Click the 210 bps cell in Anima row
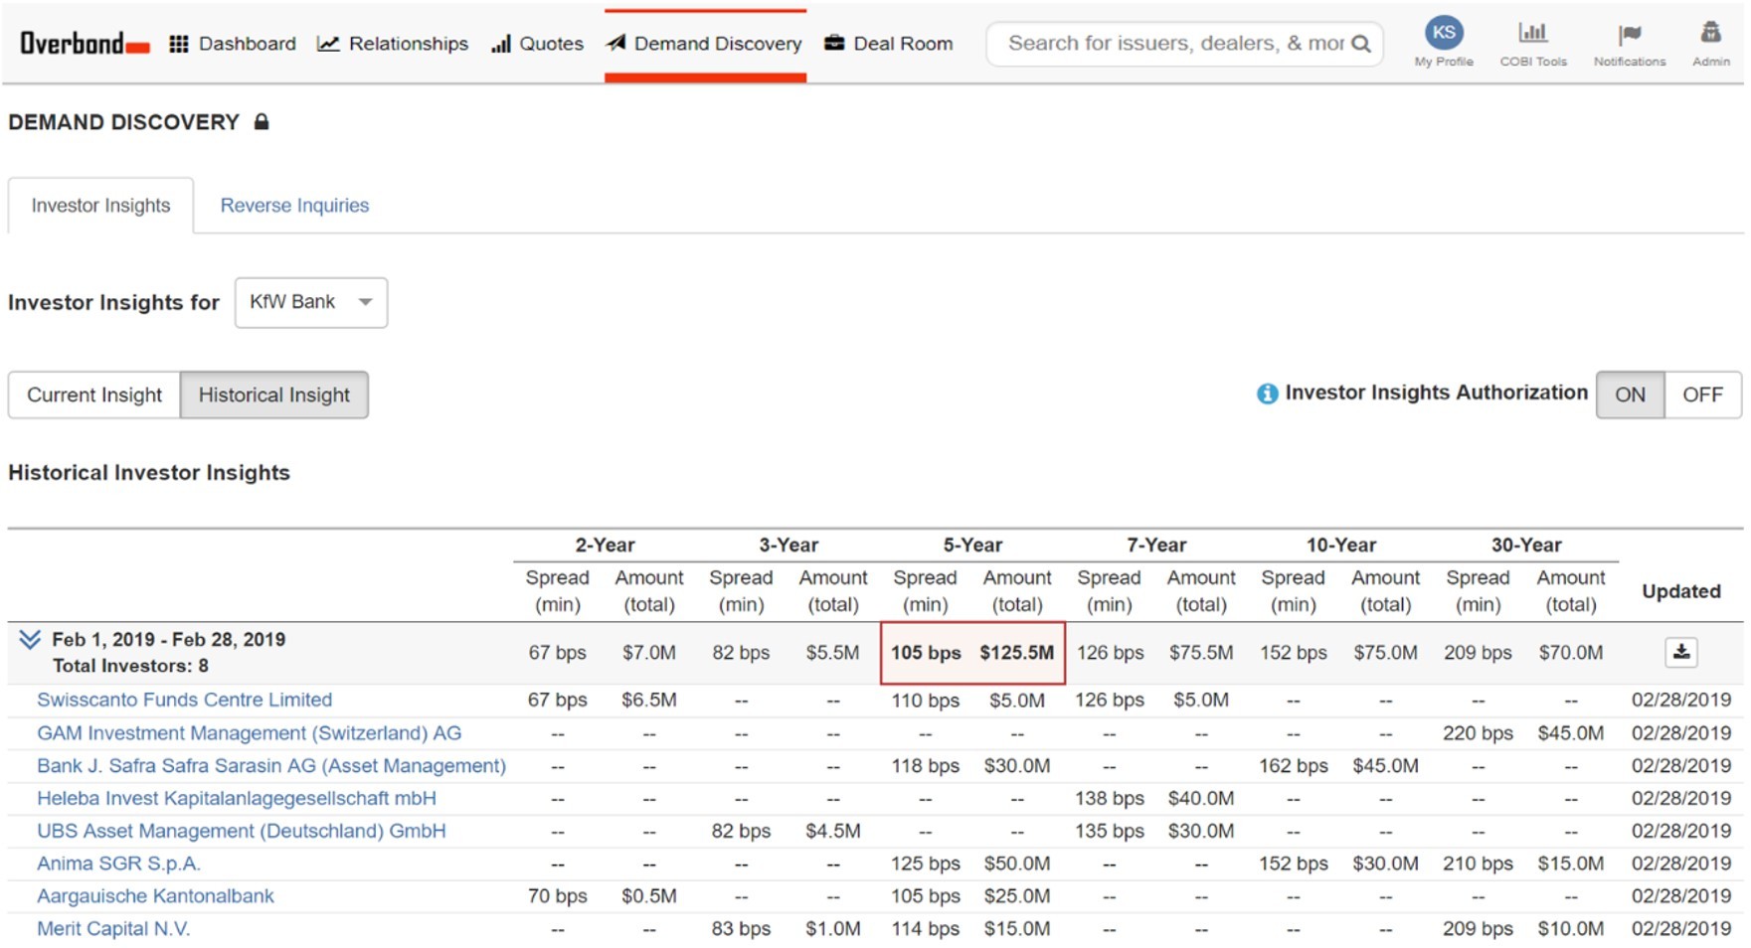 tap(1478, 864)
